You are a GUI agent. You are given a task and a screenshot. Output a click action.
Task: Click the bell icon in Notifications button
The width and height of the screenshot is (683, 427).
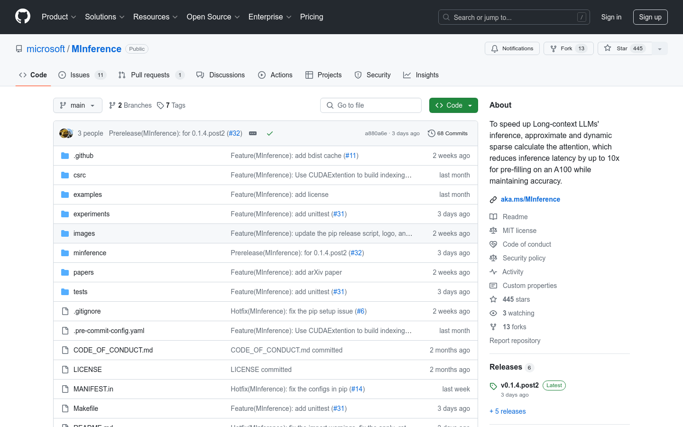(495, 48)
